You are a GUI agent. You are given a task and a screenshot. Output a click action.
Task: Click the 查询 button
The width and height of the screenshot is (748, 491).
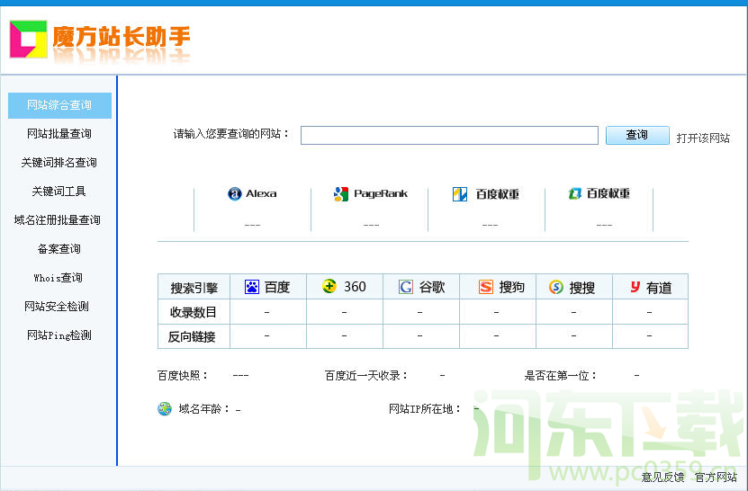(x=637, y=136)
